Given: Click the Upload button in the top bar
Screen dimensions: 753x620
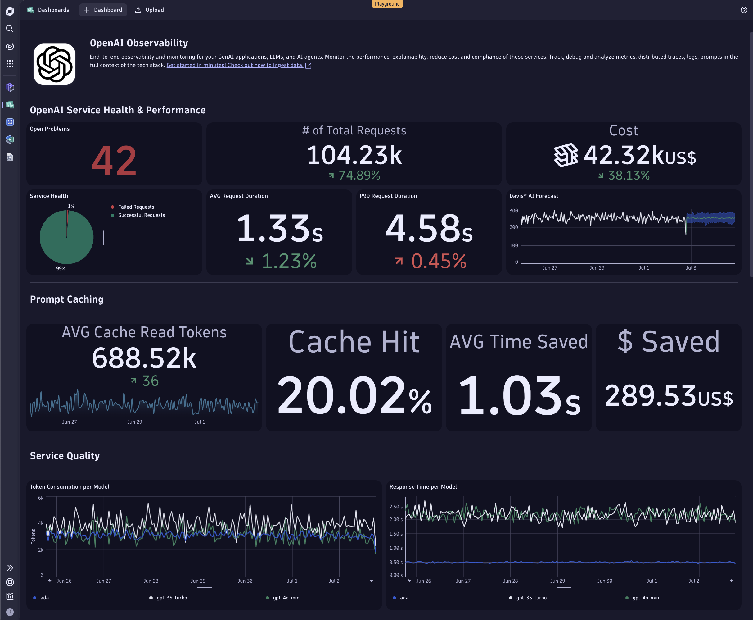Looking at the screenshot, I should [149, 10].
